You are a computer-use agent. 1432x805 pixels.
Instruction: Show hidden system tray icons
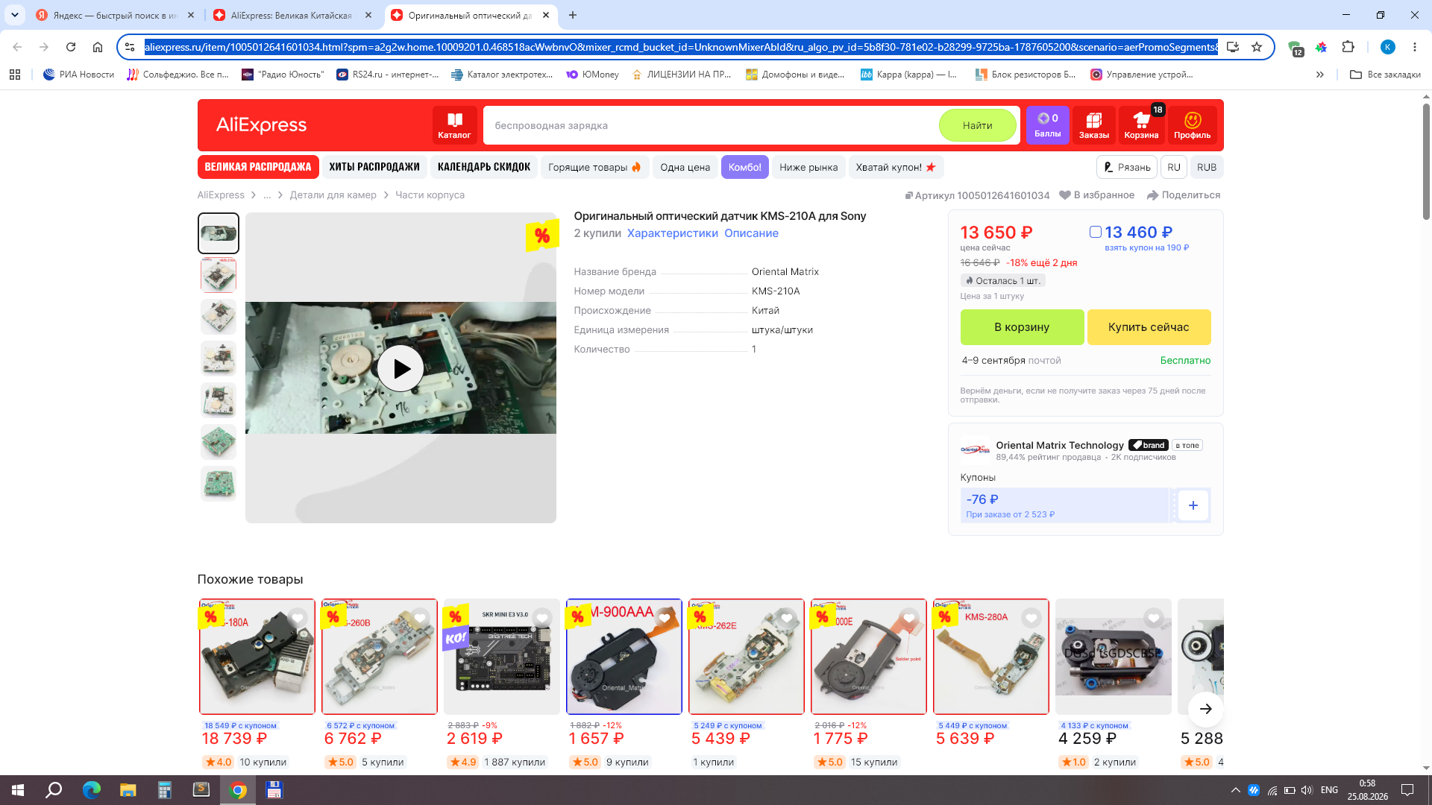tap(1235, 790)
